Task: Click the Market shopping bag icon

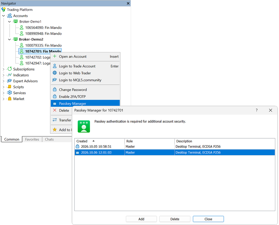Action: [x=10, y=98]
